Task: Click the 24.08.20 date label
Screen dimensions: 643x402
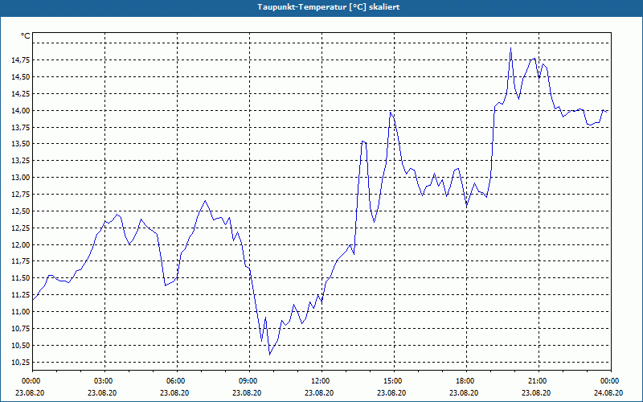Action: 608,392
